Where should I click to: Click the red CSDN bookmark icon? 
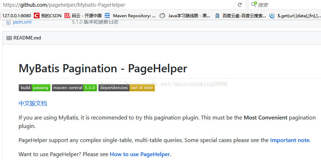click(37, 16)
